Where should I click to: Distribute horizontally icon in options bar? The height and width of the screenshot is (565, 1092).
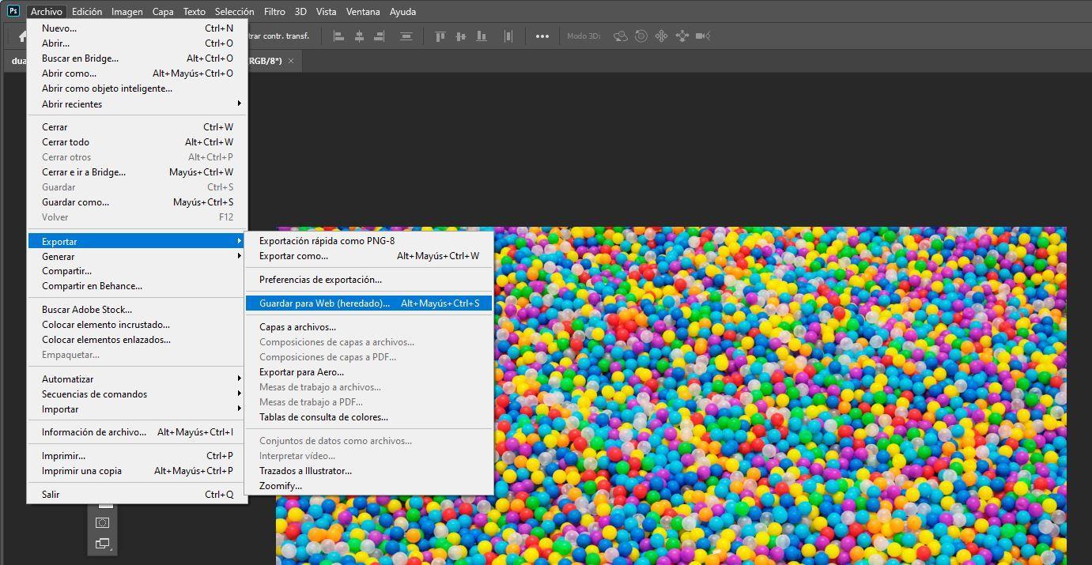tap(508, 36)
